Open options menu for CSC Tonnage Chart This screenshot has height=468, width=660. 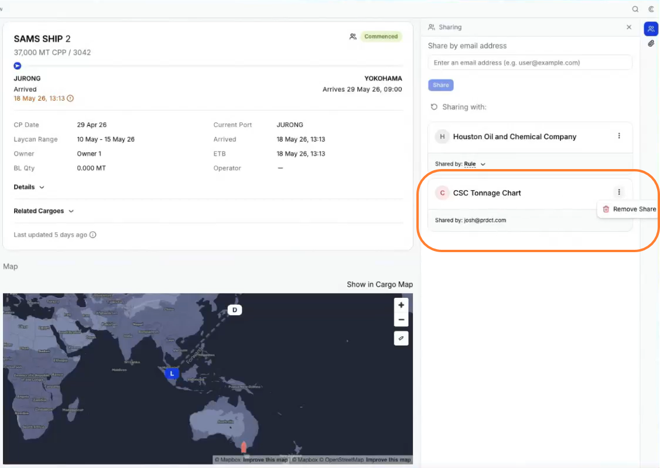click(x=619, y=192)
